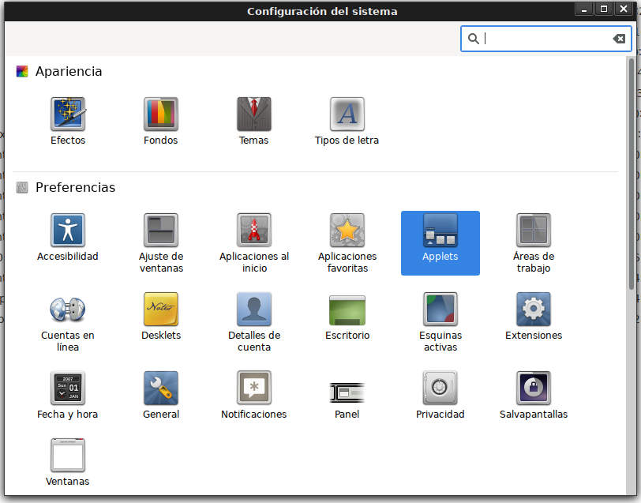Clear the search field with backspace icon
Viewport: 641px width, 503px height.
[619, 39]
